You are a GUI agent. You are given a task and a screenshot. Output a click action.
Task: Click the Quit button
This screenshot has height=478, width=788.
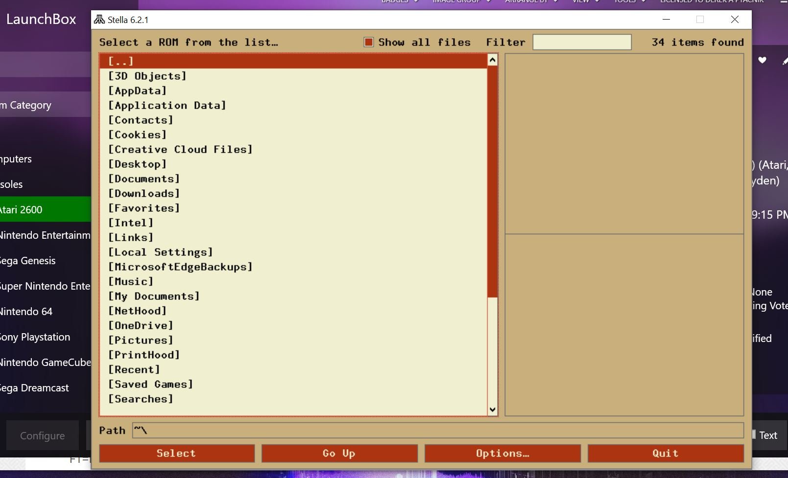[x=666, y=454]
